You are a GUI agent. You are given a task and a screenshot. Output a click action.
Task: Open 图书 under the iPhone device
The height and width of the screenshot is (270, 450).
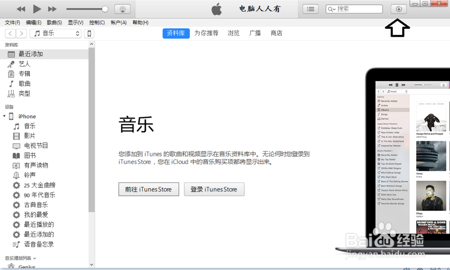(x=44, y=155)
